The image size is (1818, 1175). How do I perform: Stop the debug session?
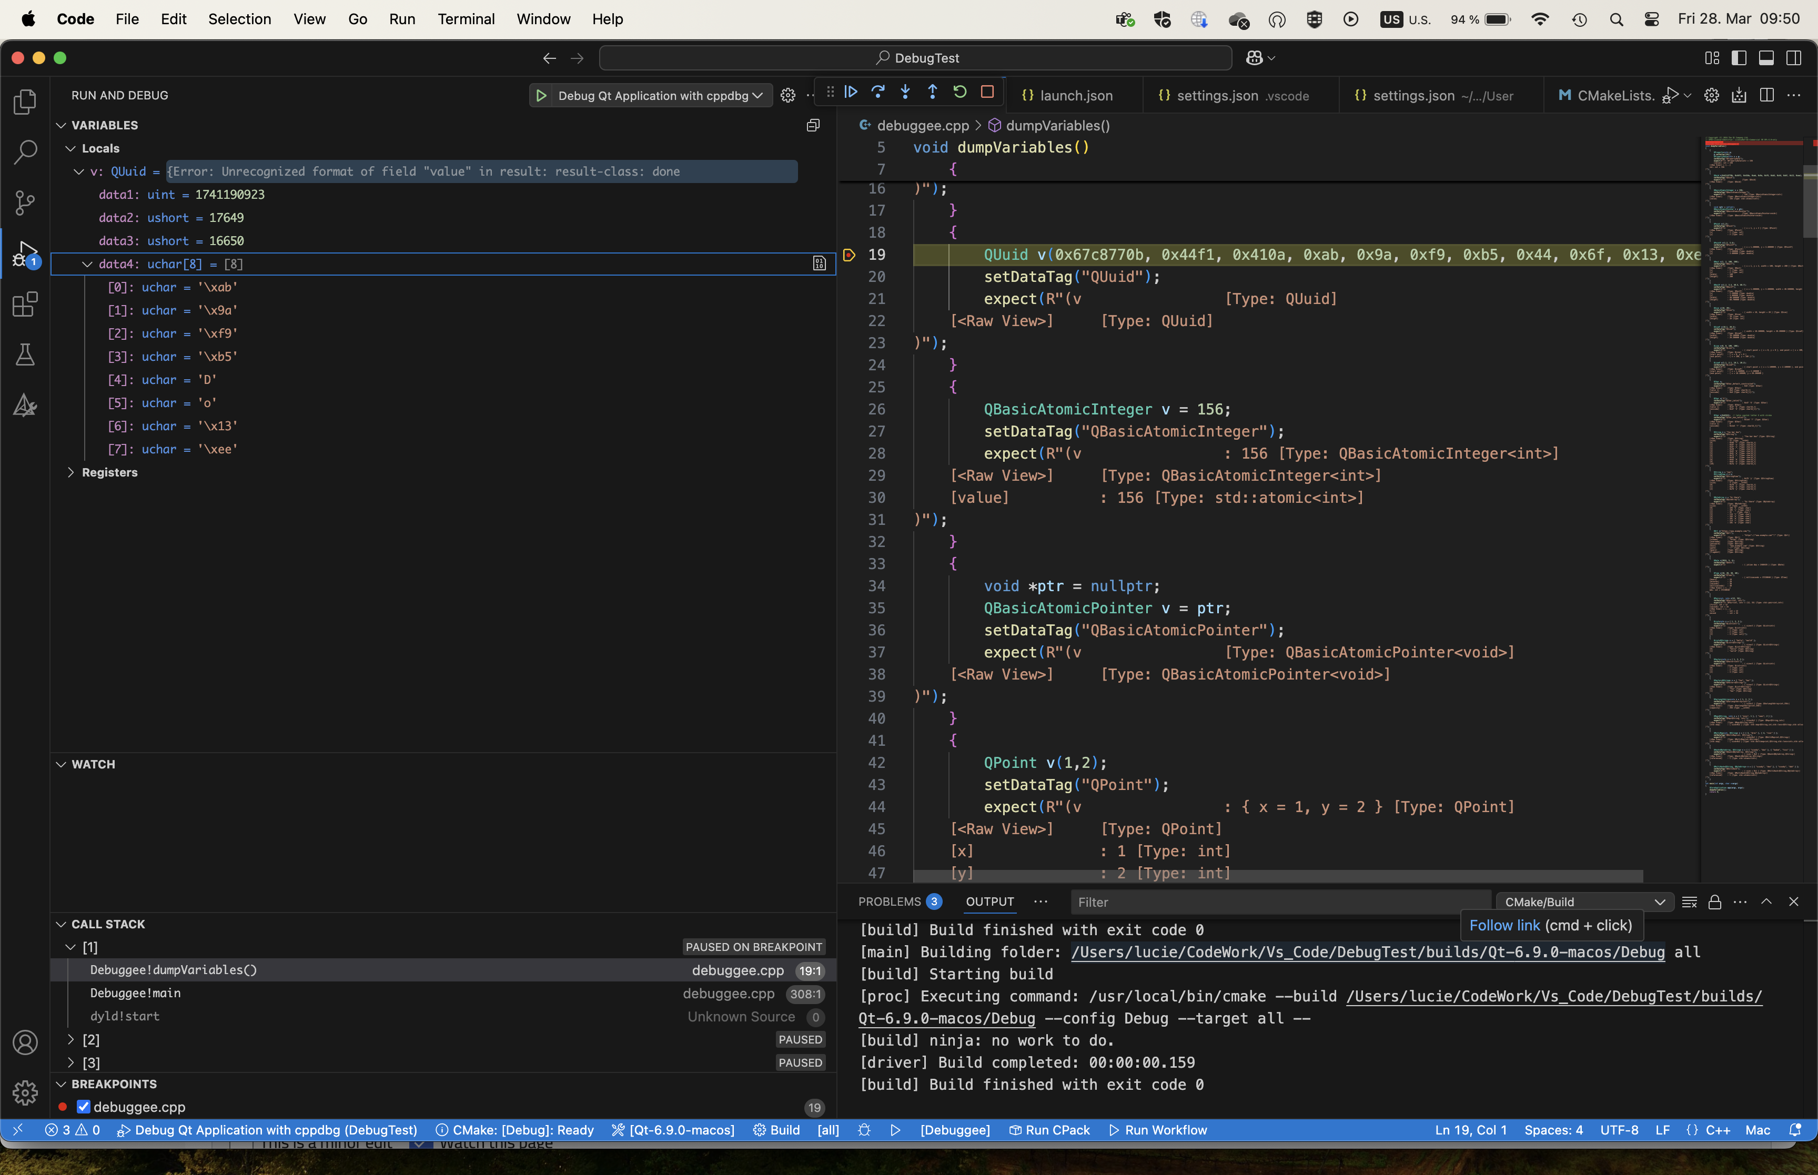tap(987, 93)
